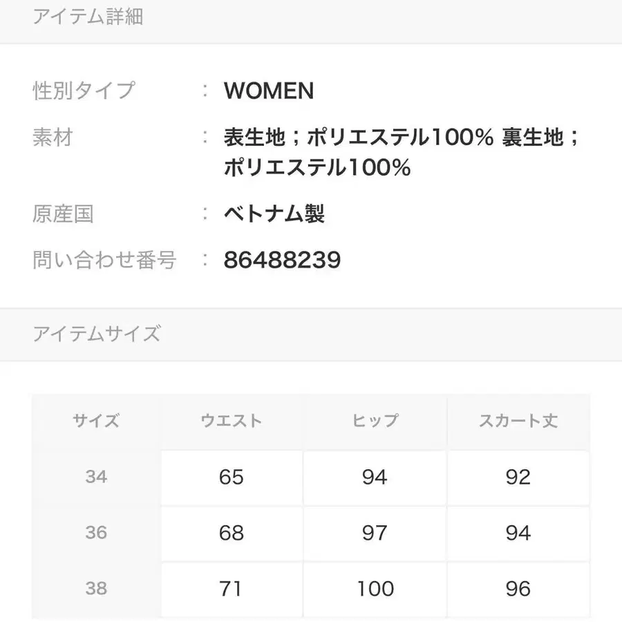The image size is (622, 622).
Task: Click the サイズ column header
Action: (96, 420)
